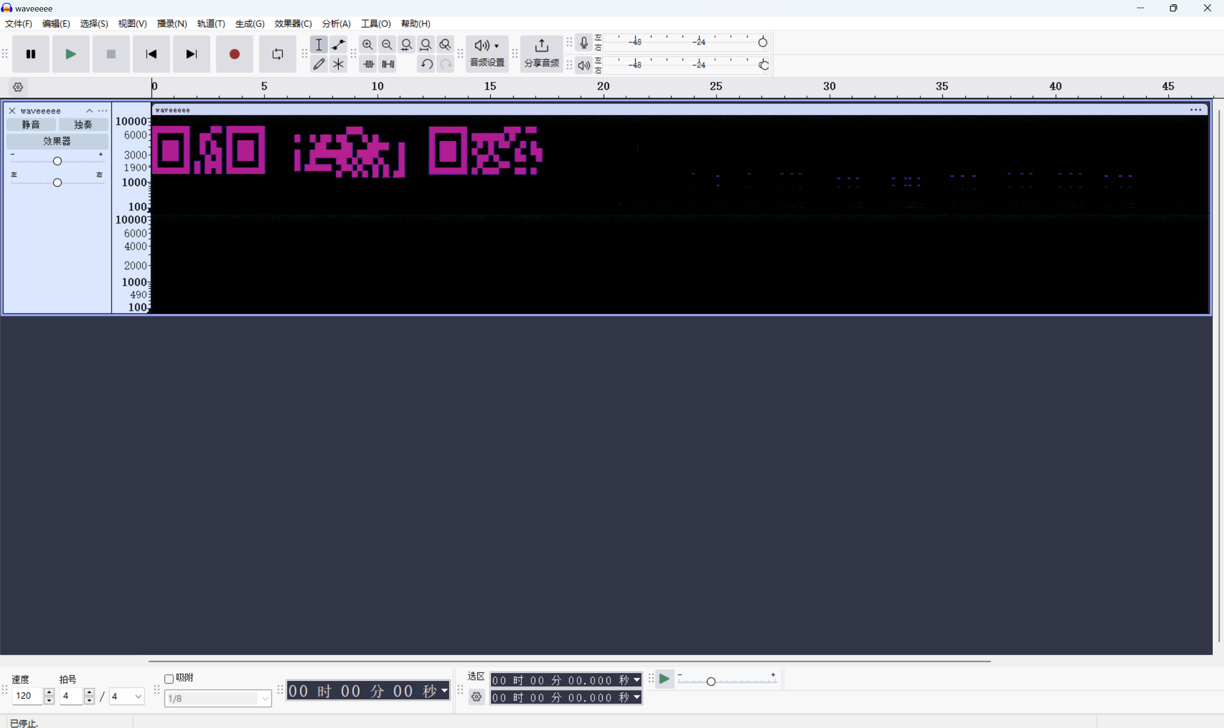Decrease tempo with the down stepper arrow
This screenshot has height=728, width=1224.
coord(49,700)
